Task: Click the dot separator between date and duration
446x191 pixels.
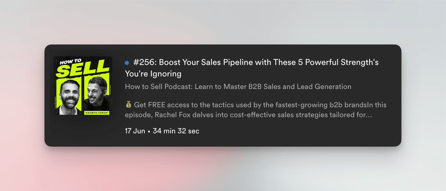Action: tap(149, 132)
